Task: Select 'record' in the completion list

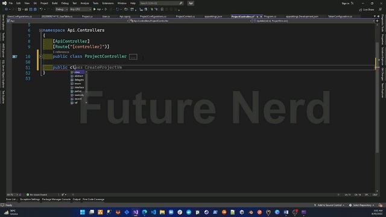Action: (78, 99)
